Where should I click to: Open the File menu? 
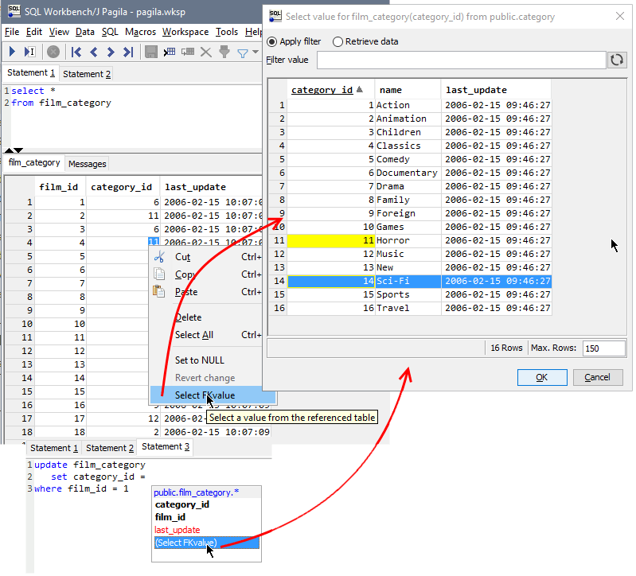pyautogui.click(x=12, y=32)
